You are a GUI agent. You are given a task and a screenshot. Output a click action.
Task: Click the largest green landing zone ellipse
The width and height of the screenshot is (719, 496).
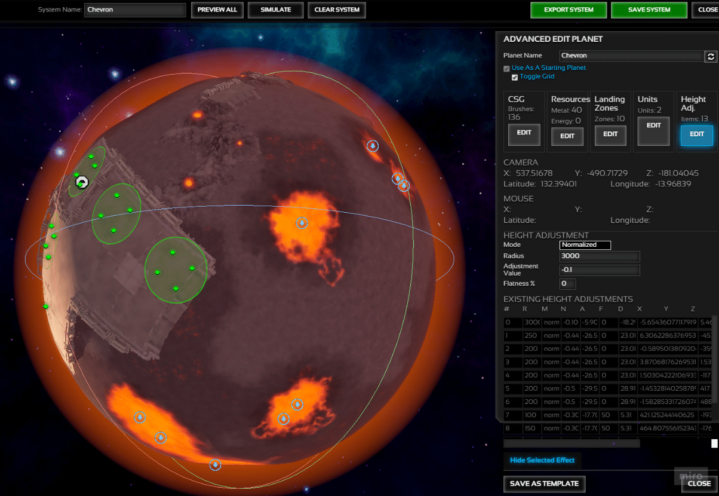tap(176, 270)
